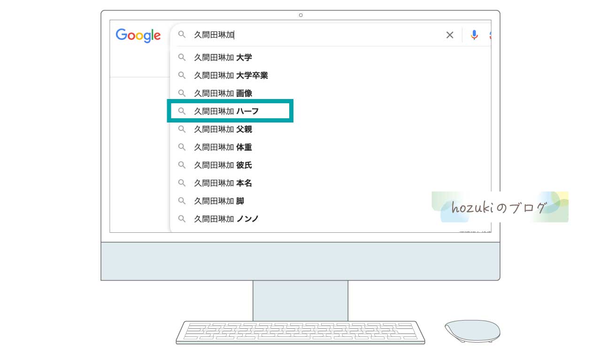Screen dimensions: 601x352
Task: Click search icon beside 本名 suggestion
Action: click(182, 183)
